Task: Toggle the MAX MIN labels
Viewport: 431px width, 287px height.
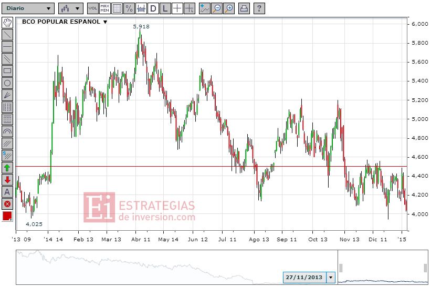Action: pyautogui.click(x=104, y=8)
